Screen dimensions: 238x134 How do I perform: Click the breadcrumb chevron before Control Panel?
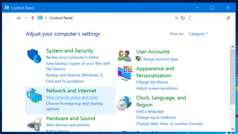tap(46, 18)
